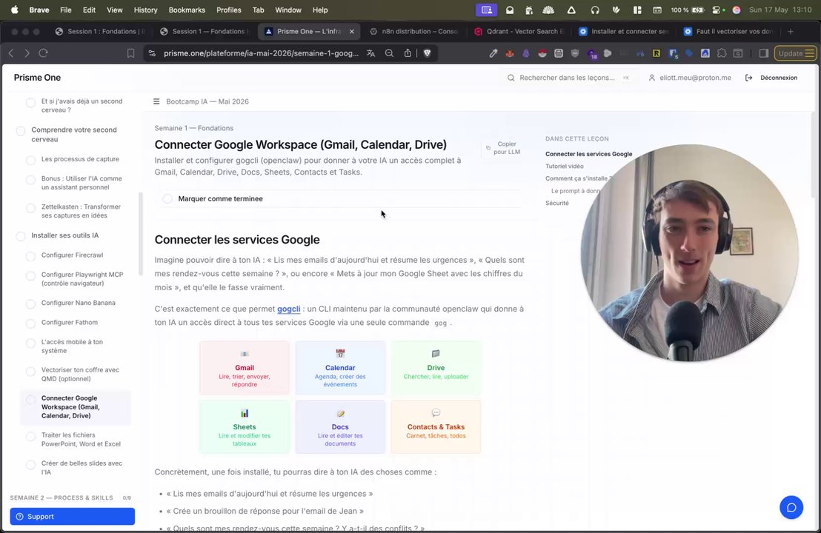Open the History menu
821x533 pixels.
pos(145,10)
